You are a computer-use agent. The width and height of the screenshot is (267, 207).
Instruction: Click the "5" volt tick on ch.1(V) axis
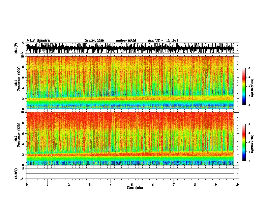pyautogui.click(x=23, y=43)
